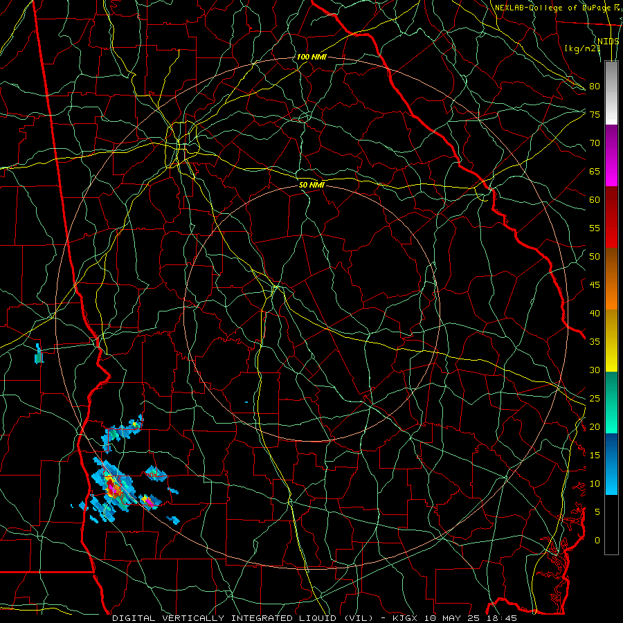Click the tiny blue echo inside the 50 NMI ring

(246, 402)
